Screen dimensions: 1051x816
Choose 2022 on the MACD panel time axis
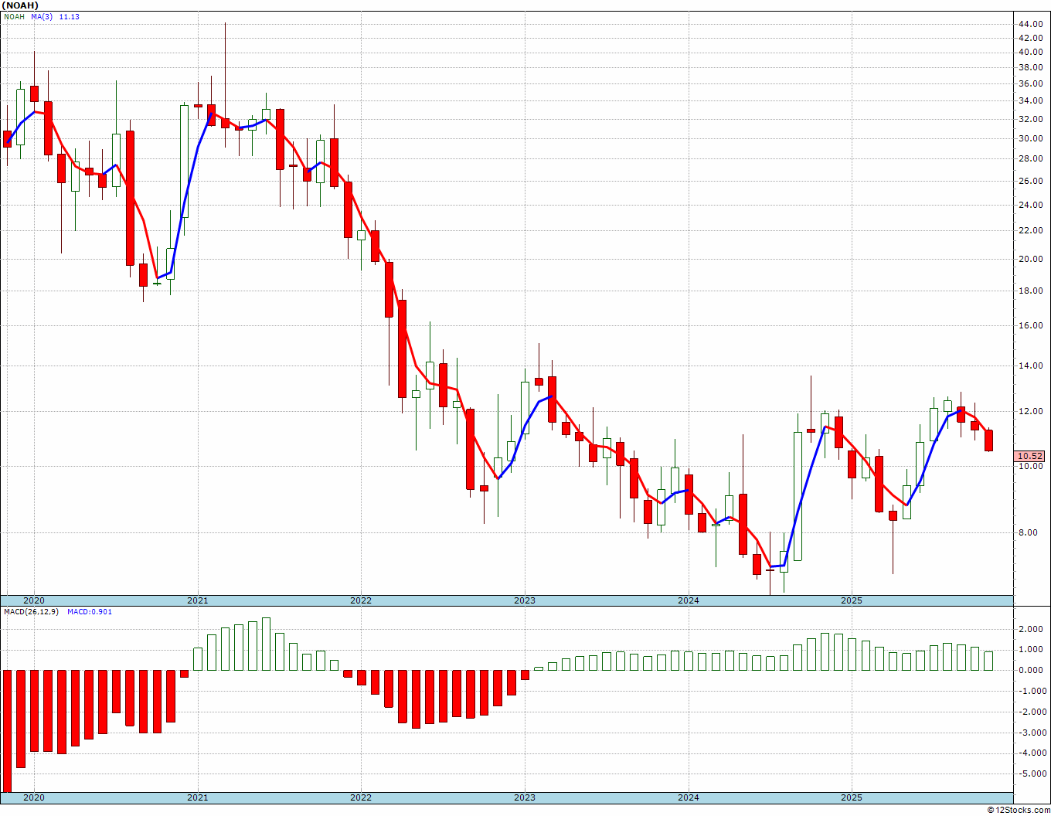[x=361, y=797]
